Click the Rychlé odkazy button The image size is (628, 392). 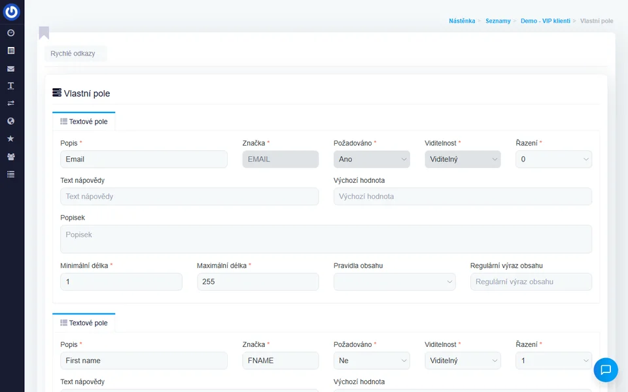click(73, 54)
